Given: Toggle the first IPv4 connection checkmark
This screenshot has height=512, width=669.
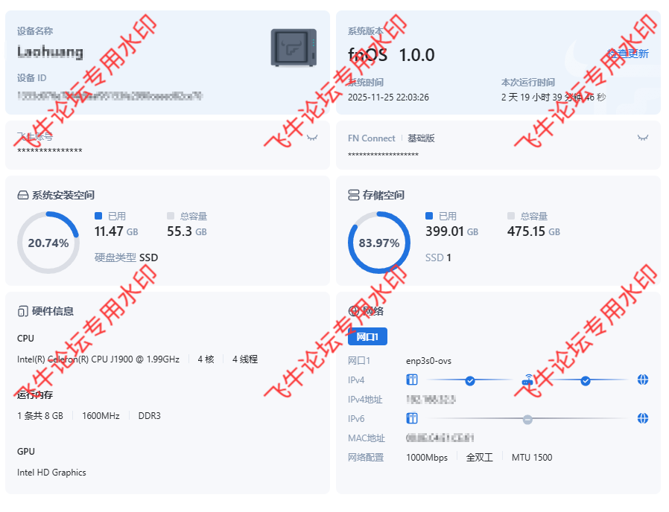Looking at the screenshot, I should pos(471,380).
